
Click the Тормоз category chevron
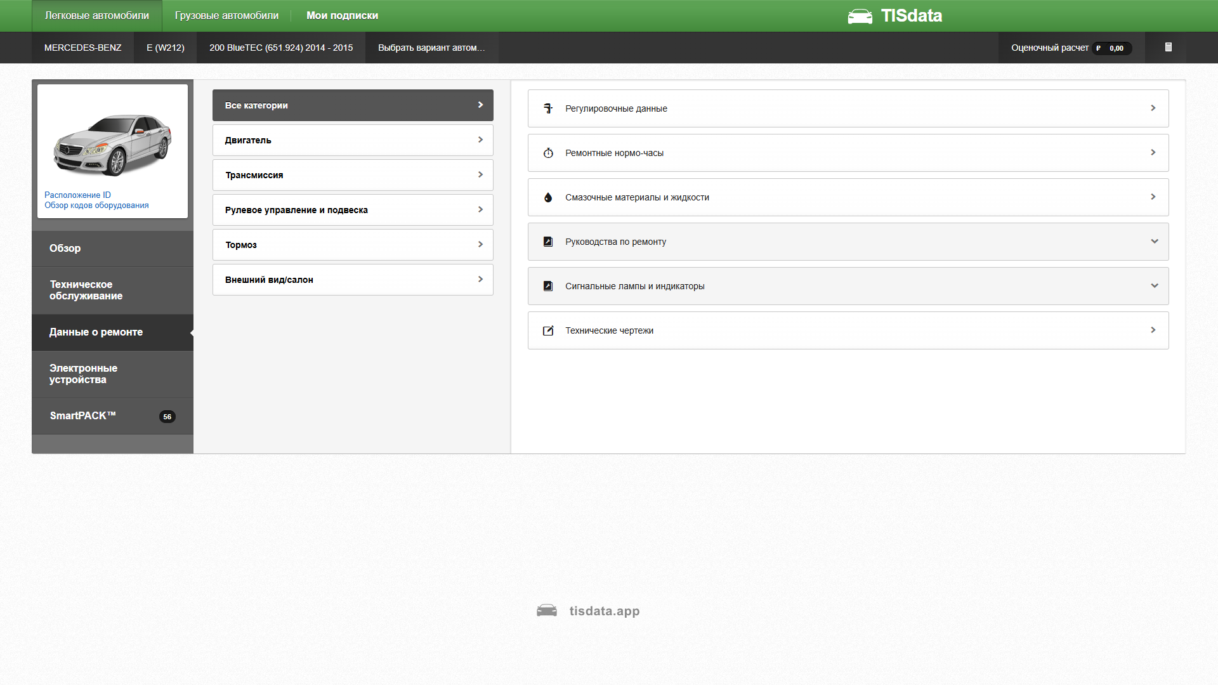(x=480, y=244)
